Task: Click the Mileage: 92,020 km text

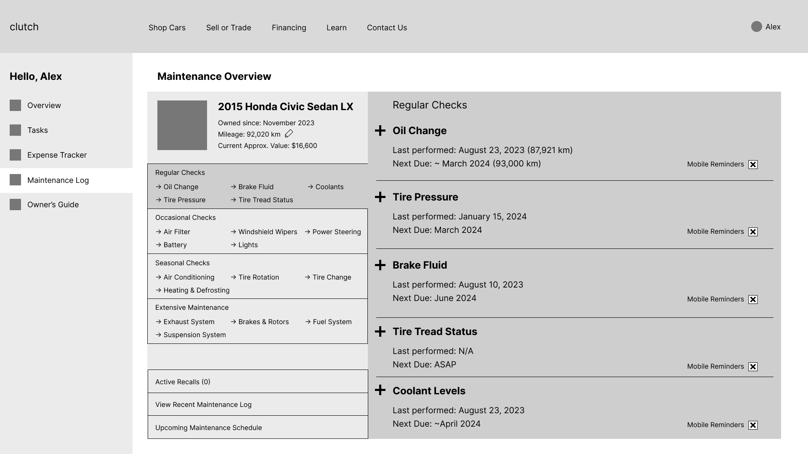Action: tap(249, 135)
